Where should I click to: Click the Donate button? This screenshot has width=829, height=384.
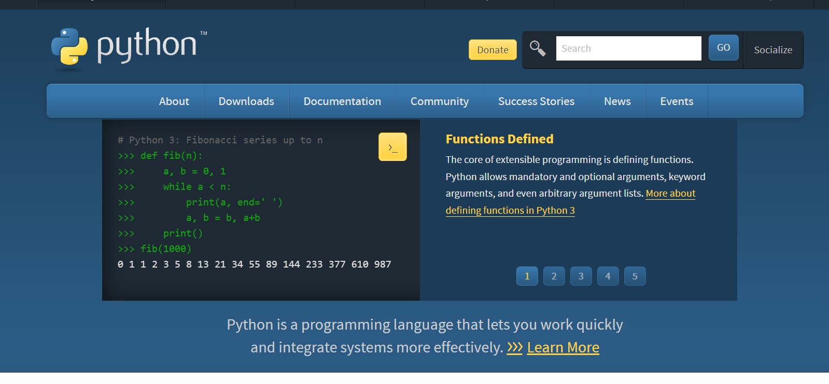(493, 50)
